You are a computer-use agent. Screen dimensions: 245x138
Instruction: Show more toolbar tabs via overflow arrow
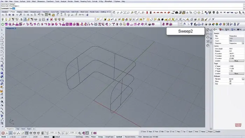[x=107, y=12]
